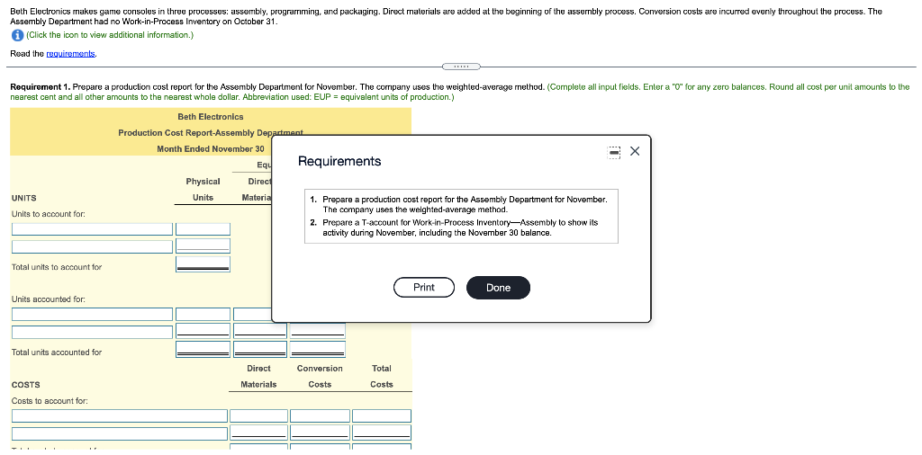922x455 pixels.
Task: Click the Done button in Requirements dialog
Action: click(498, 288)
